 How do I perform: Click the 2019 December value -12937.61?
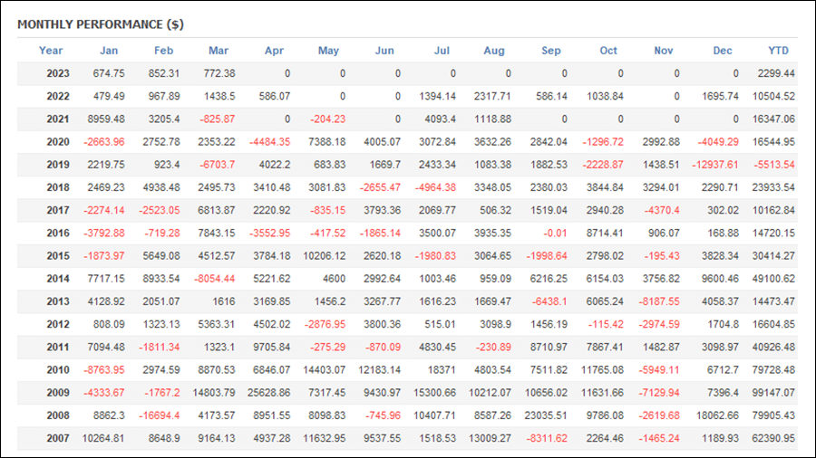point(715,165)
